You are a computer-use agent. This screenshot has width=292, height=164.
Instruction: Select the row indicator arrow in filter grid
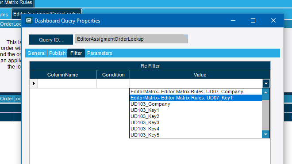pos(34,83)
